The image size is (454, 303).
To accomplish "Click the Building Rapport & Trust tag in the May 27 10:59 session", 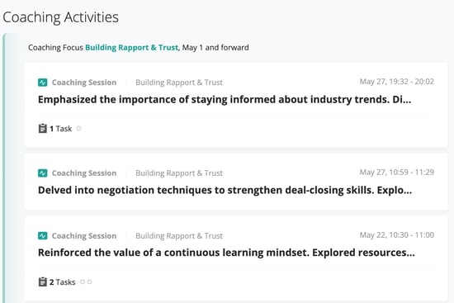I will (179, 173).
